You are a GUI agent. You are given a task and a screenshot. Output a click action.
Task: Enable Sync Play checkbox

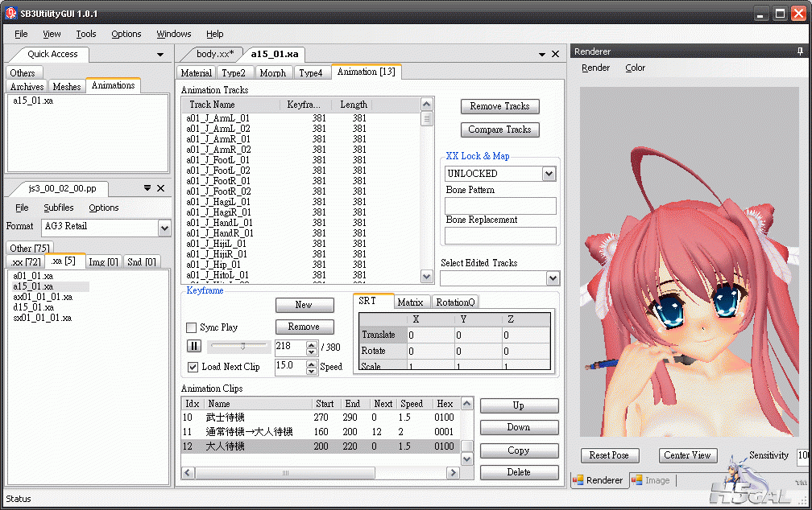tap(191, 327)
